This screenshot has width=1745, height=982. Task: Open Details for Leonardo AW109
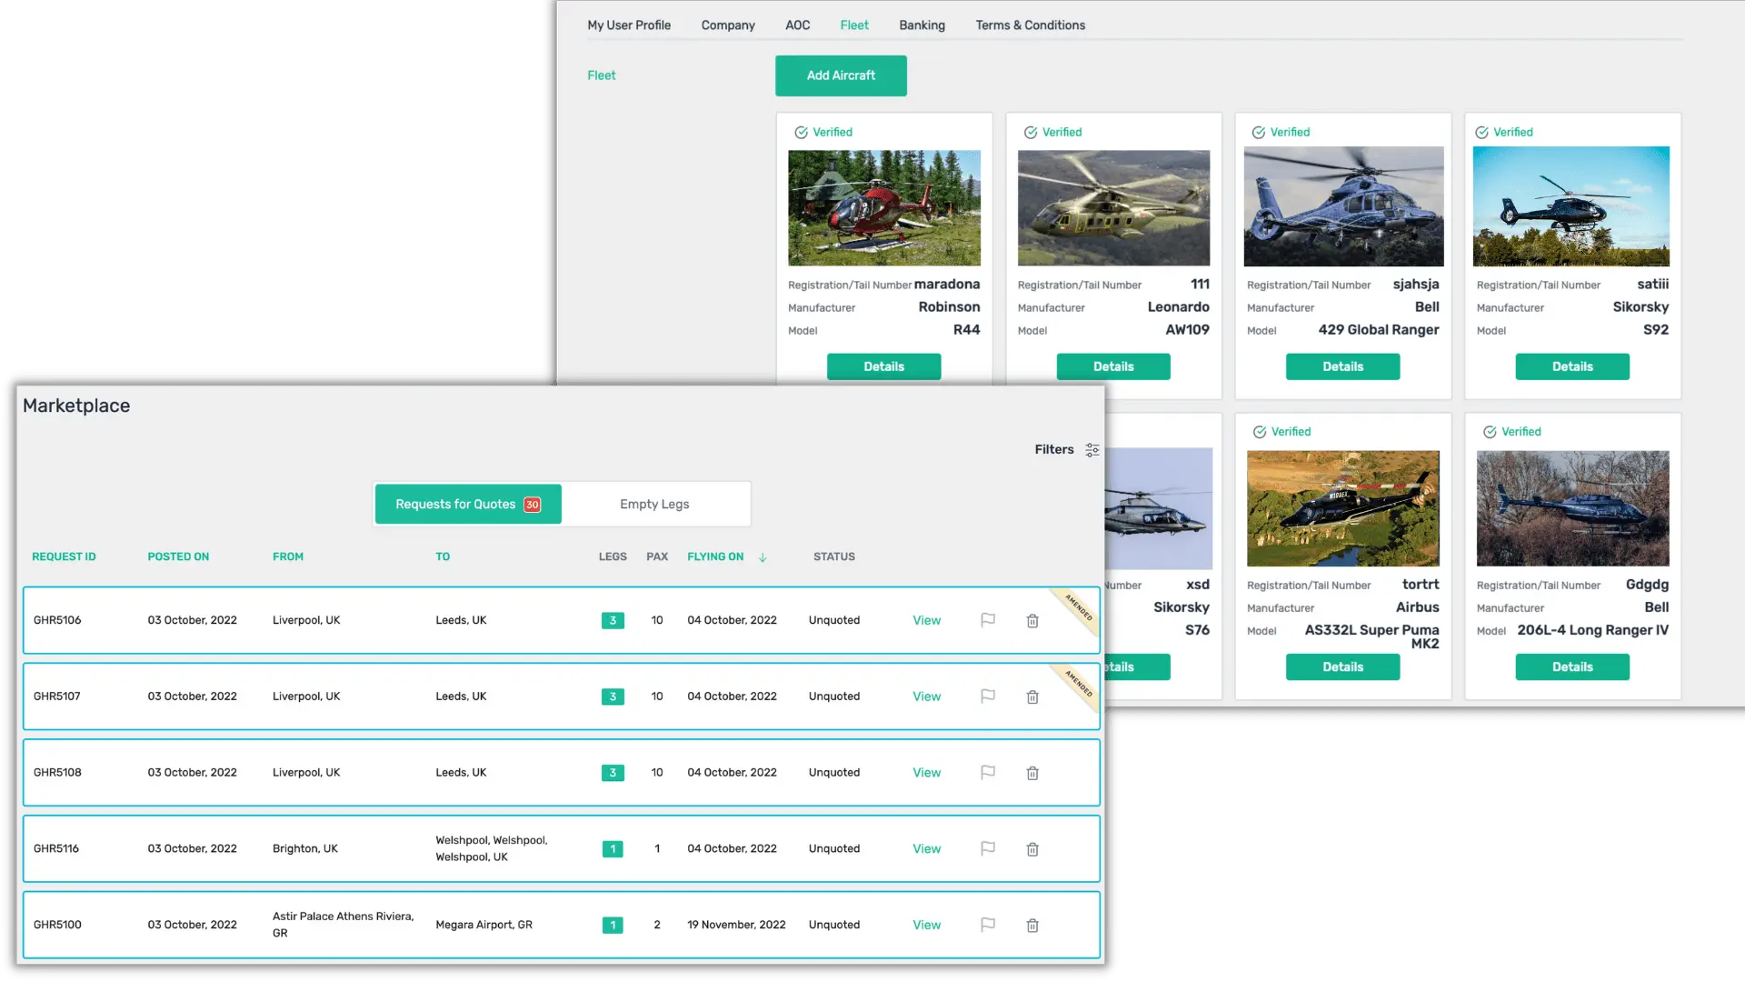pyautogui.click(x=1113, y=366)
